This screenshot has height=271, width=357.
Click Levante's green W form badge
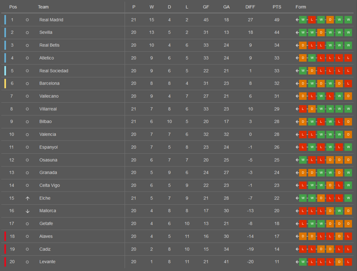pos(303,262)
